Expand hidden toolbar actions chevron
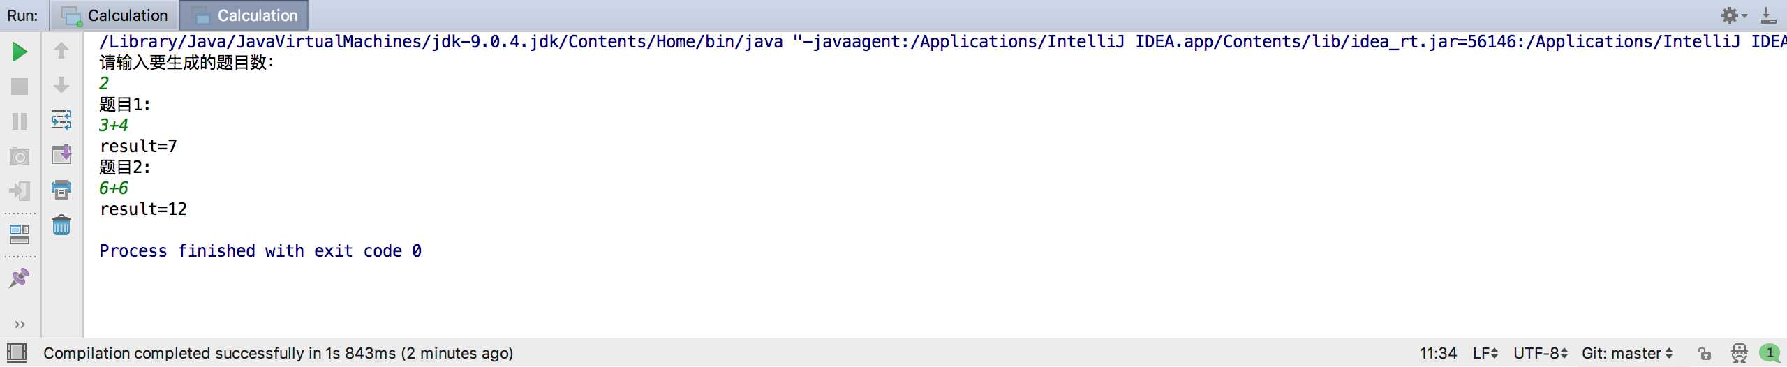 (20, 324)
